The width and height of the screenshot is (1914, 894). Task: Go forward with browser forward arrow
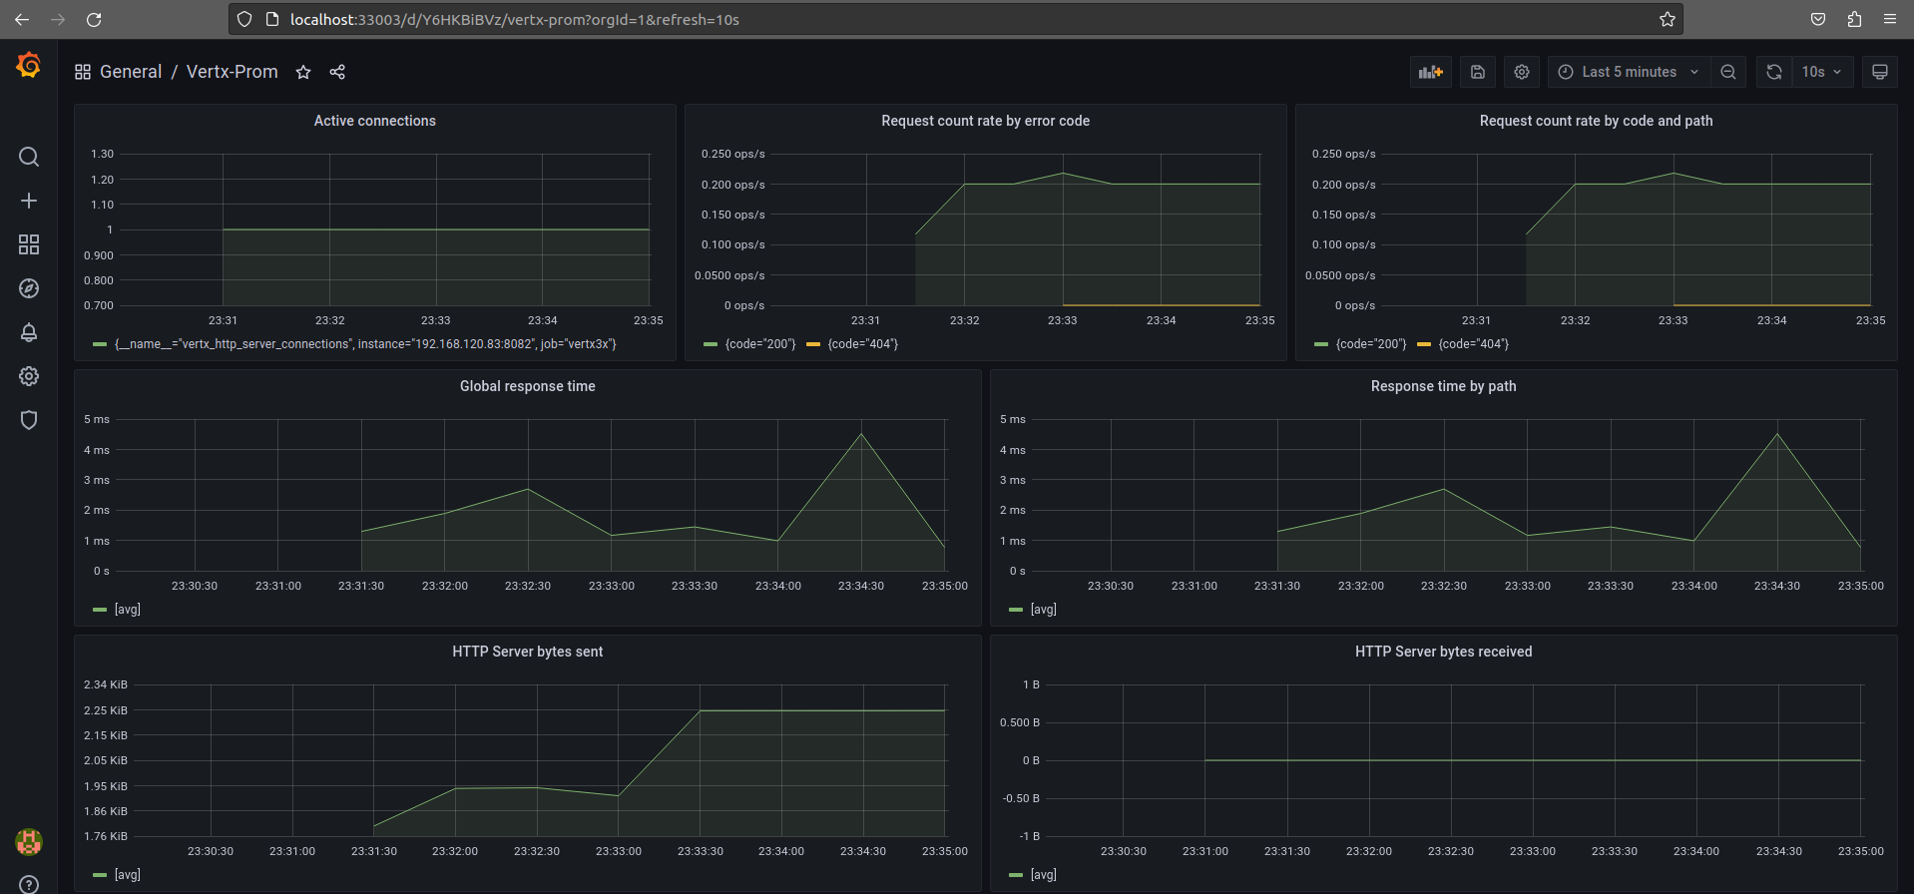coord(58,19)
